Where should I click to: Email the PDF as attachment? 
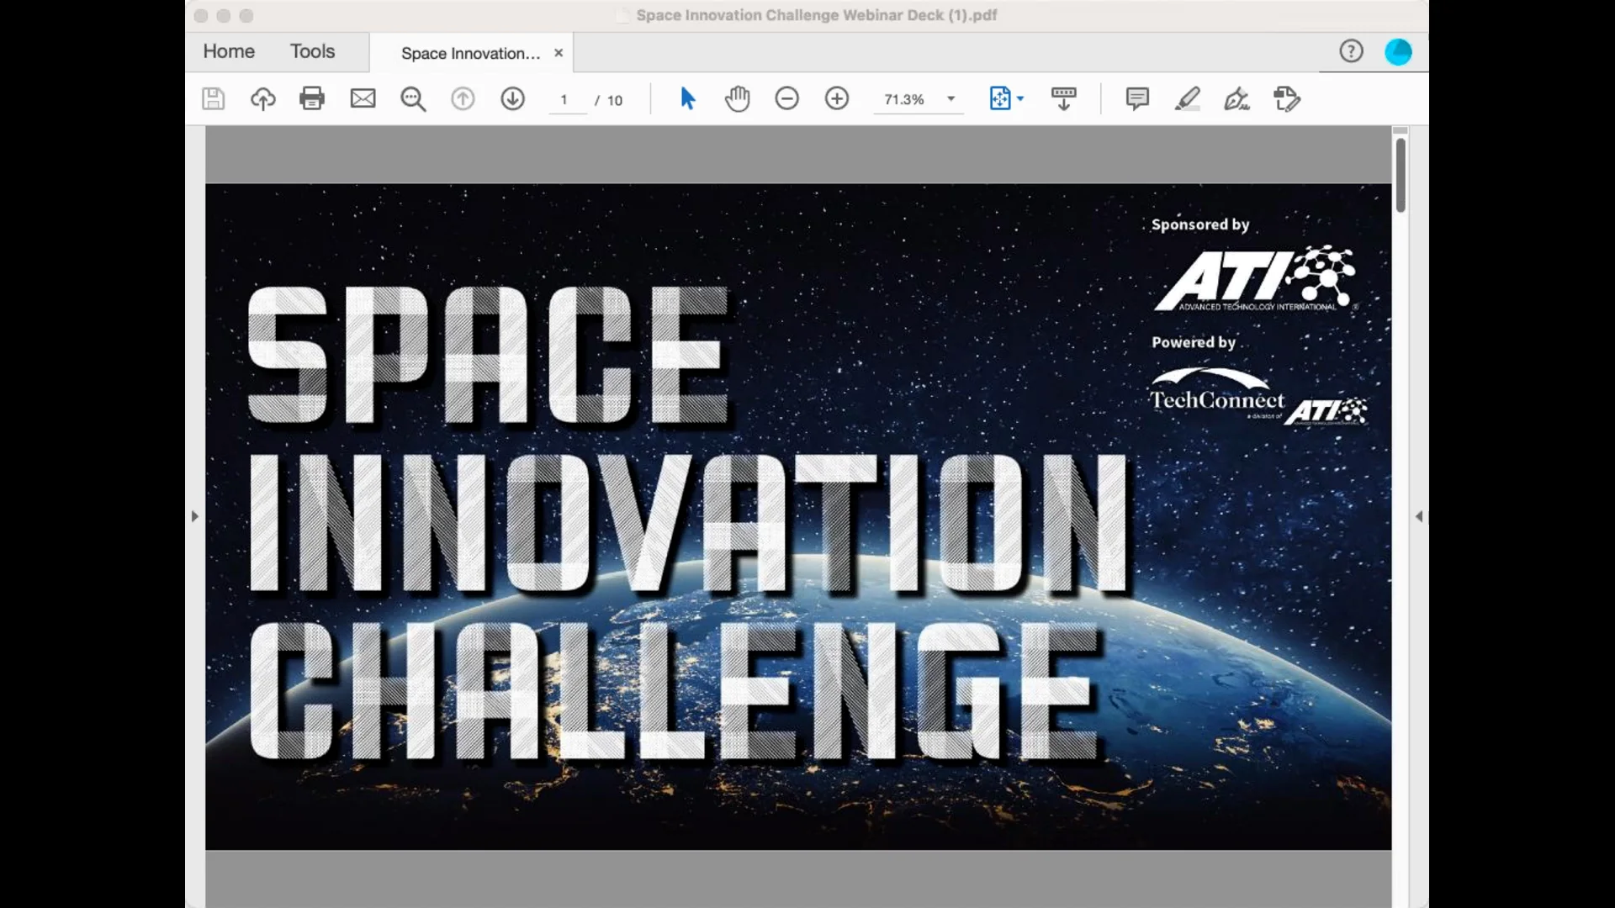363,98
